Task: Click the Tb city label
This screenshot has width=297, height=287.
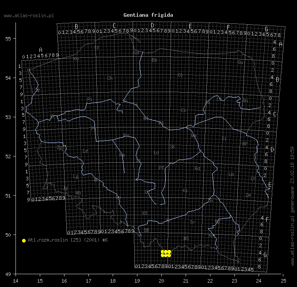Action: [x=210, y=201]
